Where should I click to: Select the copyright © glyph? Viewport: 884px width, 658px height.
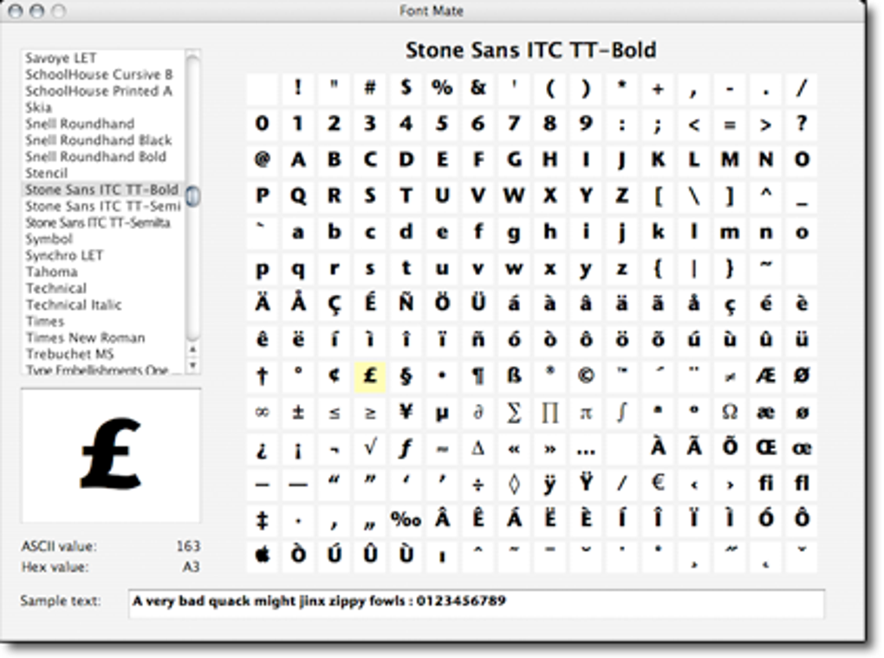click(x=585, y=376)
